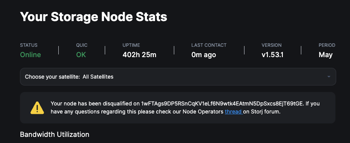Image resolution: width=350 pixels, height=143 pixels.
Task: Click the last contact 0m ago value
Action: coord(203,55)
